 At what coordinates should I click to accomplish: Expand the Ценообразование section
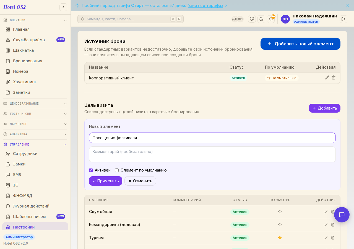pyautogui.click(x=35, y=103)
